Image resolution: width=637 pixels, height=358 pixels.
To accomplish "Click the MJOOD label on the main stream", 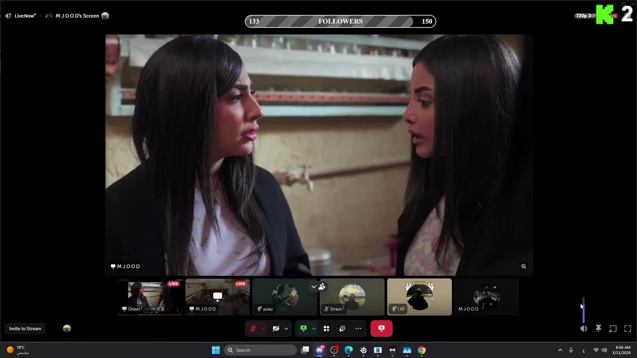I will pos(125,267).
